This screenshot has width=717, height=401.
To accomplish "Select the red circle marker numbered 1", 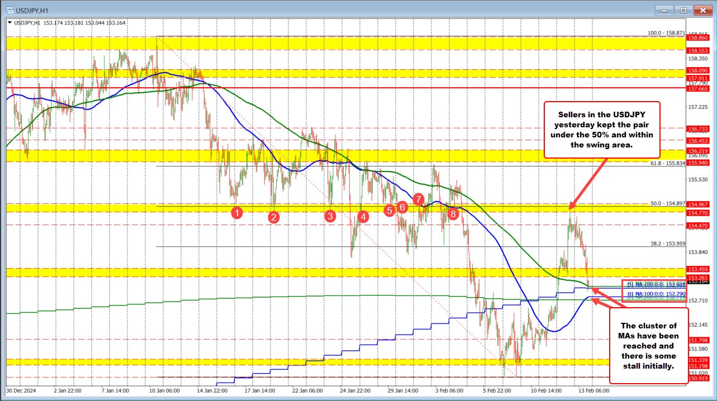I will coord(237,212).
